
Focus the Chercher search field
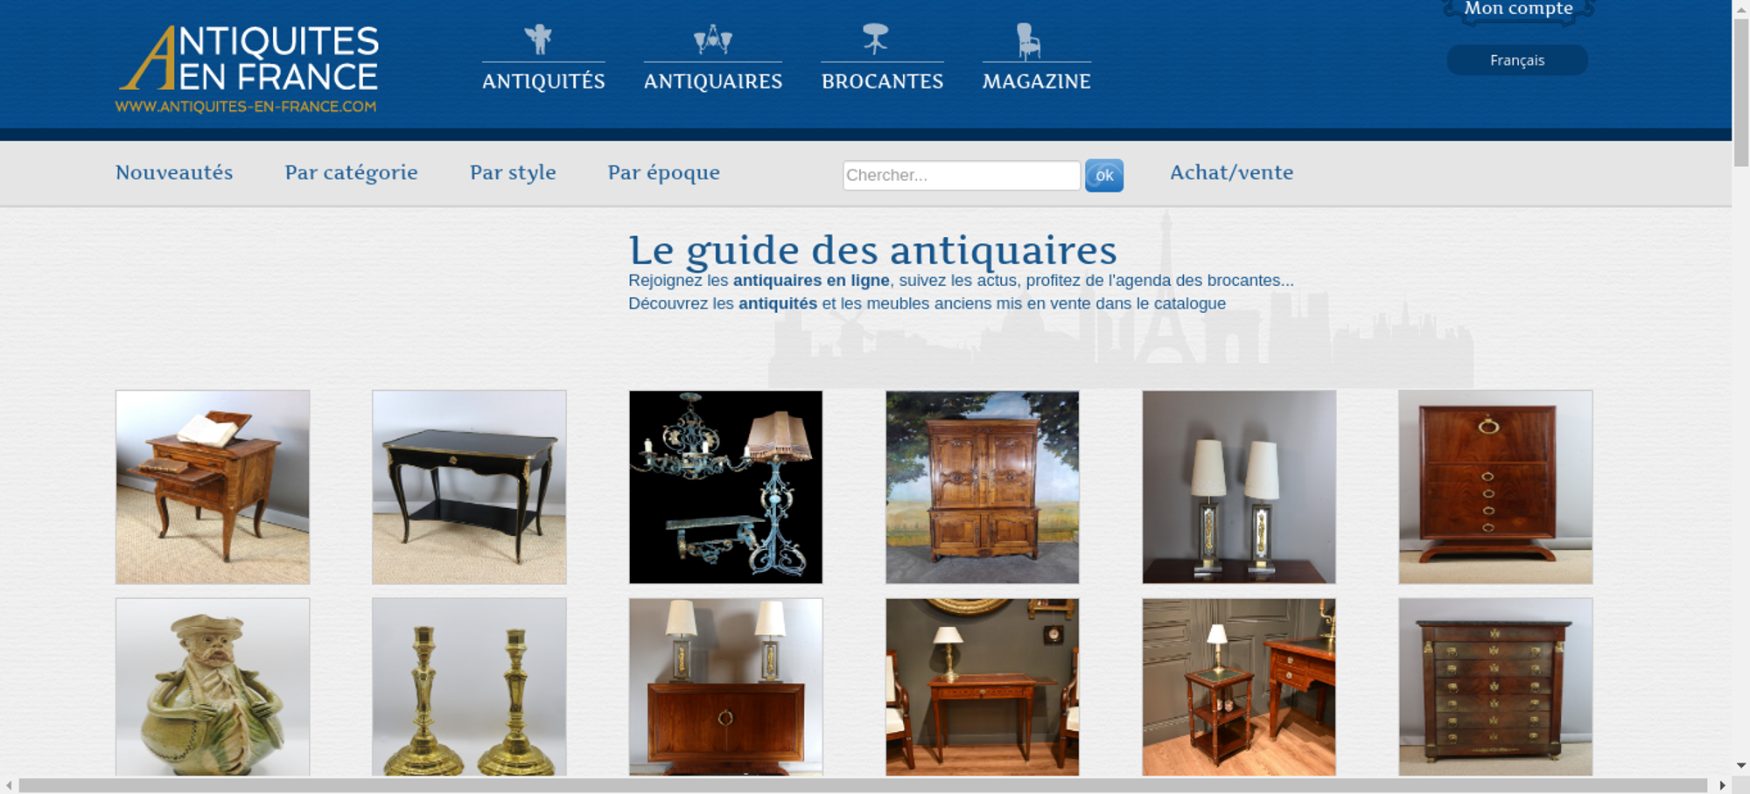point(962,175)
